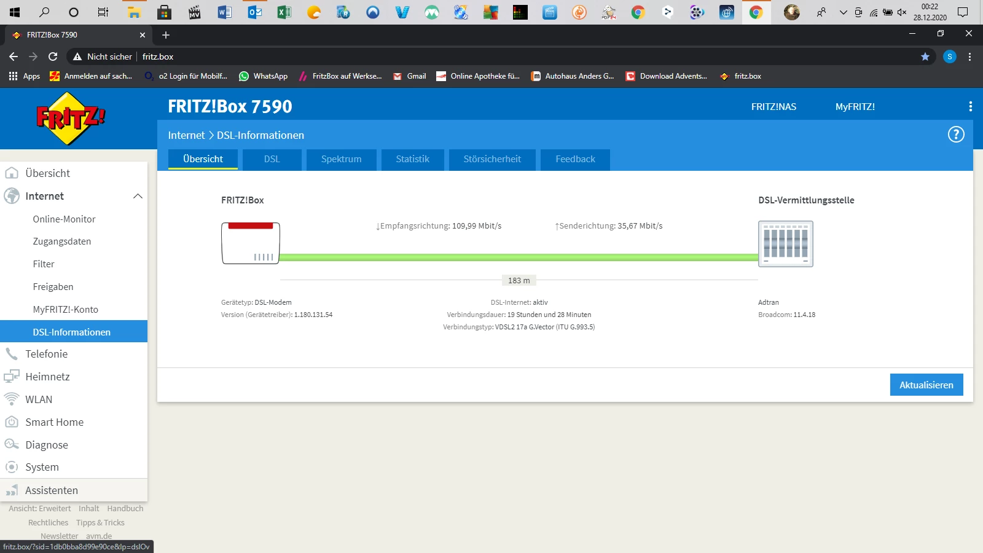Viewport: 983px width, 553px height.
Task: Switch to the Übersicht tab
Action: point(203,159)
